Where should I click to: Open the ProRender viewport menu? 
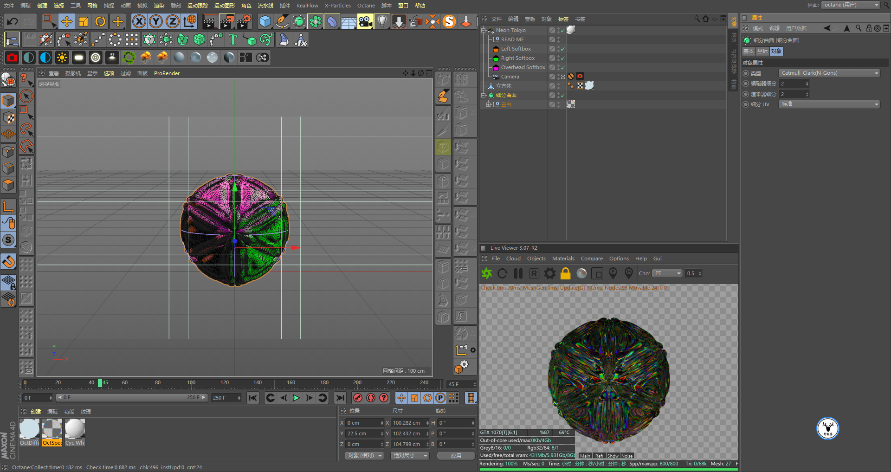167,73
